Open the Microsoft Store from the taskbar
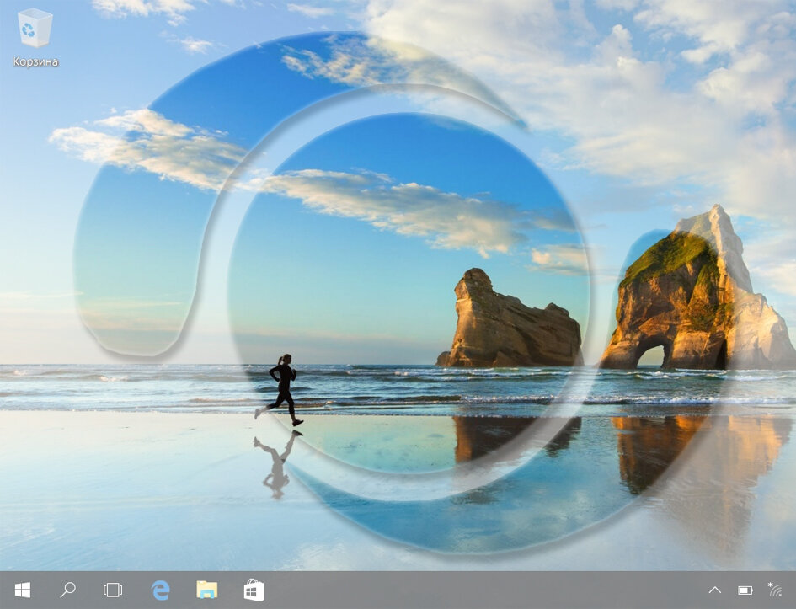Screen dimensions: 796x609 pos(254,590)
